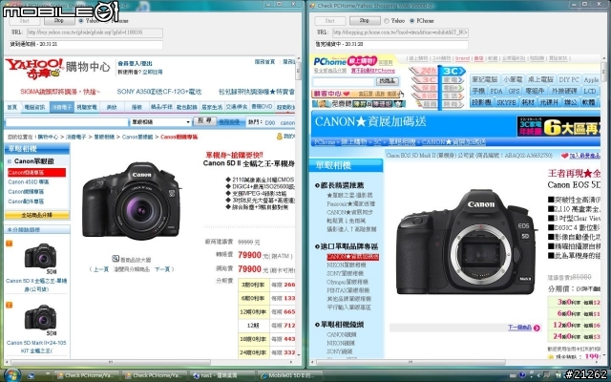
Task: Click the 家電 arrow sign icon
Action: pos(452,80)
